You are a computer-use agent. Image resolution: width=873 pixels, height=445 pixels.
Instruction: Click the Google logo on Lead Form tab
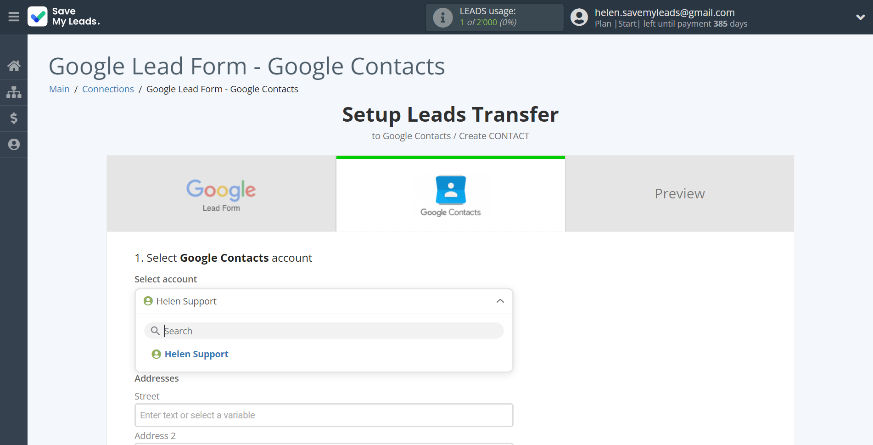pyautogui.click(x=221, y=189)
